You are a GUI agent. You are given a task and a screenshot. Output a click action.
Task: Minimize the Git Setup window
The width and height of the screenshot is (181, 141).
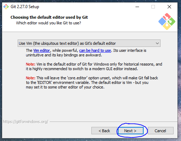[x=137, y=7]
